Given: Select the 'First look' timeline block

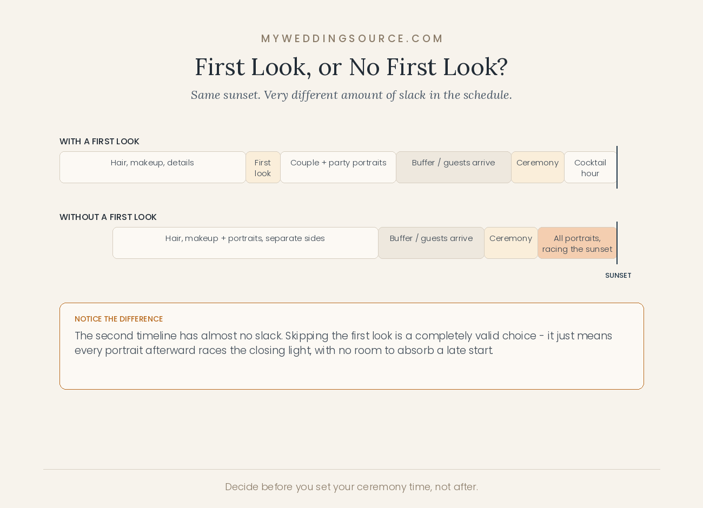Looking at the screenshot, I should click(x=263, y=168).
